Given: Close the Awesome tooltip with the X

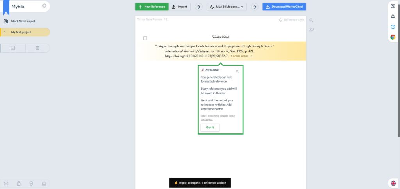Looking at the screenshot, I should [237, 71].
